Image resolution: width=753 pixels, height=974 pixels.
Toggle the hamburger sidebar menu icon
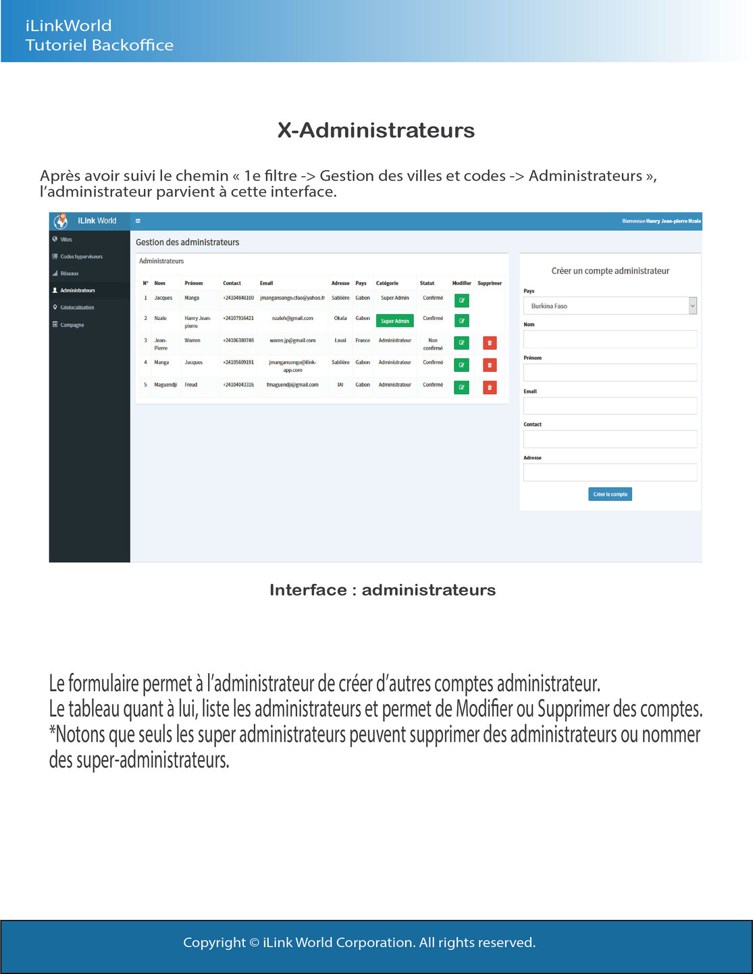pyautogui.click(x=138, y=221)
